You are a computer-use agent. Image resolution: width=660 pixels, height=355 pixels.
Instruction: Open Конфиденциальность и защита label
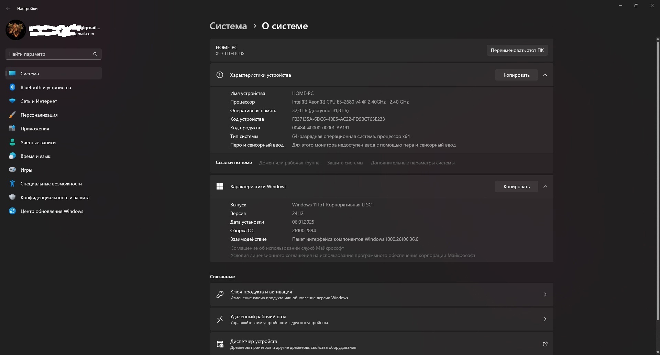coord(55,197)
